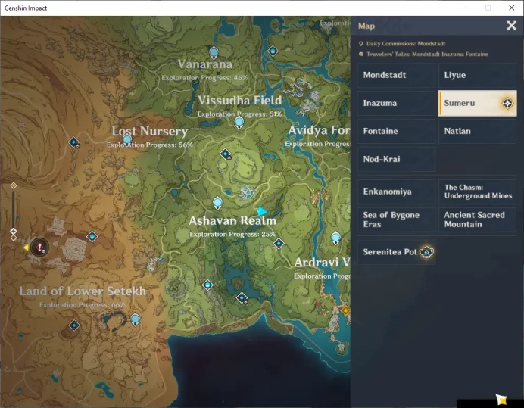Click the vertical zoom slider track
The width and height of the screenshot is (524, 408).
[14, 209]
